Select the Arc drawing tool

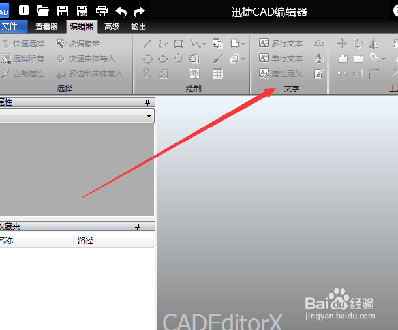point(178,59)
